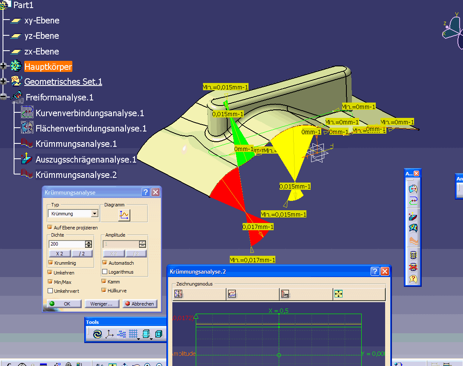Screen dimensions: 463x366
Task: Select Krümmungsanalyse.2 in the tree
Action: [x=76, y=175]
